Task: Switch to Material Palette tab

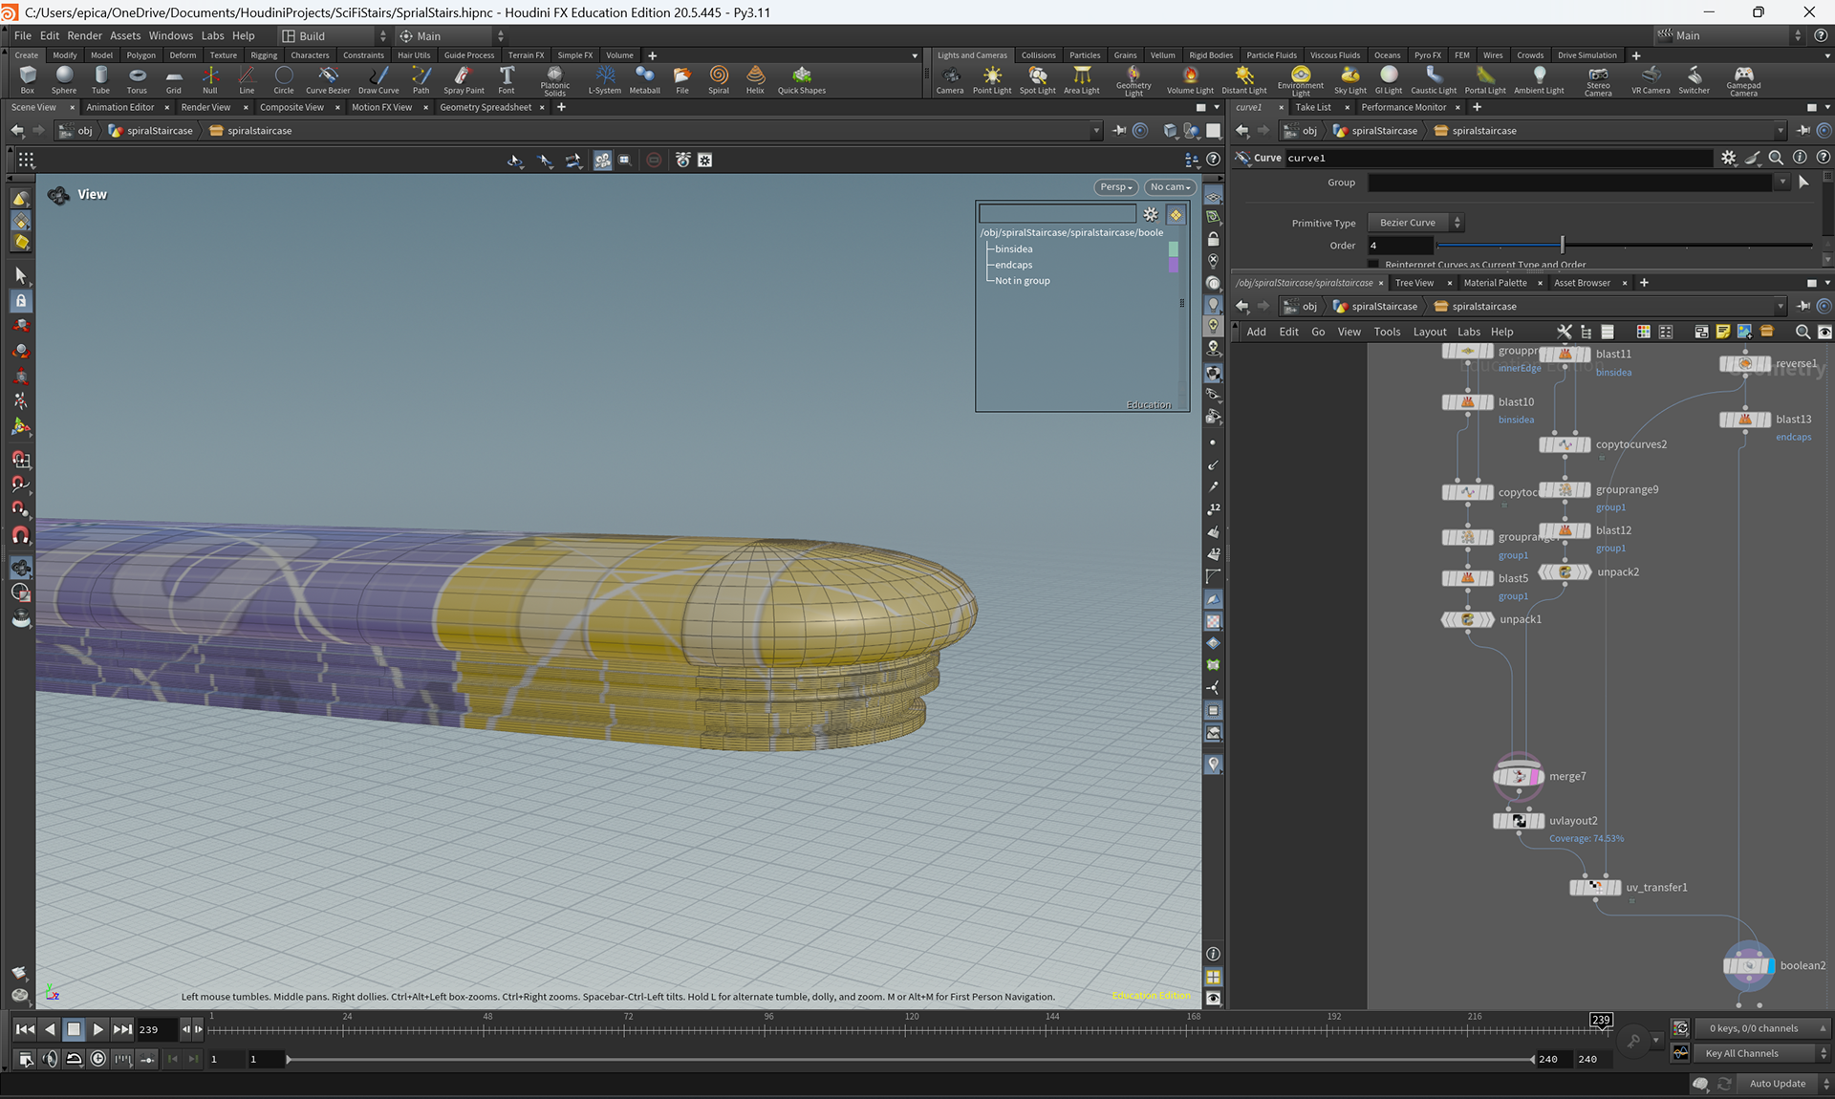Action: (x=1495, y=283)
